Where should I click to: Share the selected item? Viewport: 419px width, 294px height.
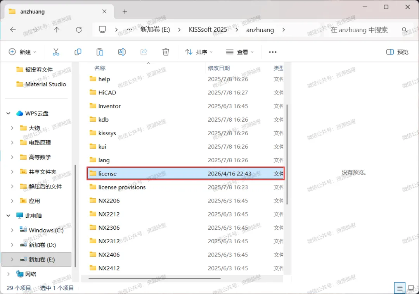[x=144, y=52]
